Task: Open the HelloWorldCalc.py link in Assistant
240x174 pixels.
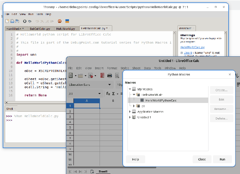Action: click(192, 47)
